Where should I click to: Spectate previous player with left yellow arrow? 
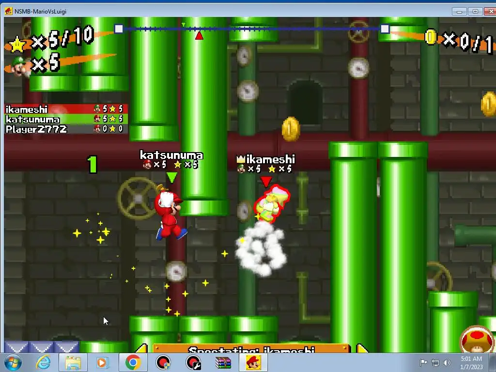tap(142, 348)
